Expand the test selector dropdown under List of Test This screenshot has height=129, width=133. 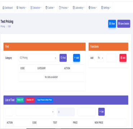tap(35, 112)
